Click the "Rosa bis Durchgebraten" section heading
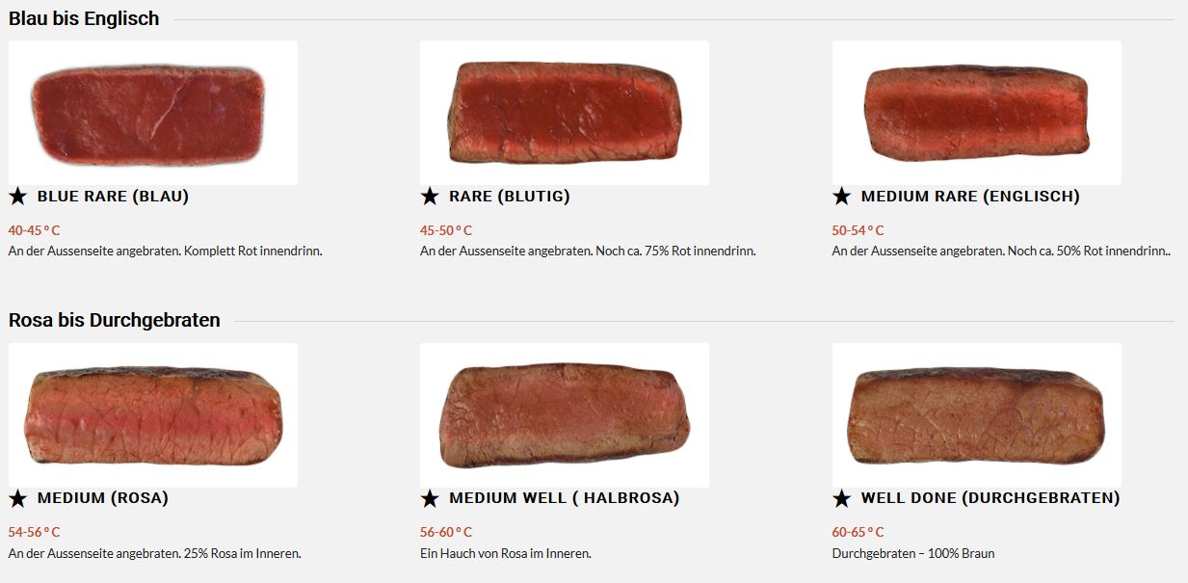 click(115, 320)
